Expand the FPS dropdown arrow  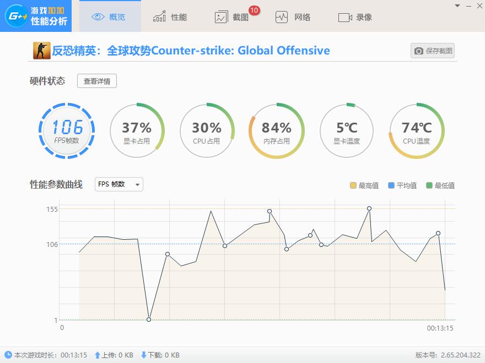[136, 184]
